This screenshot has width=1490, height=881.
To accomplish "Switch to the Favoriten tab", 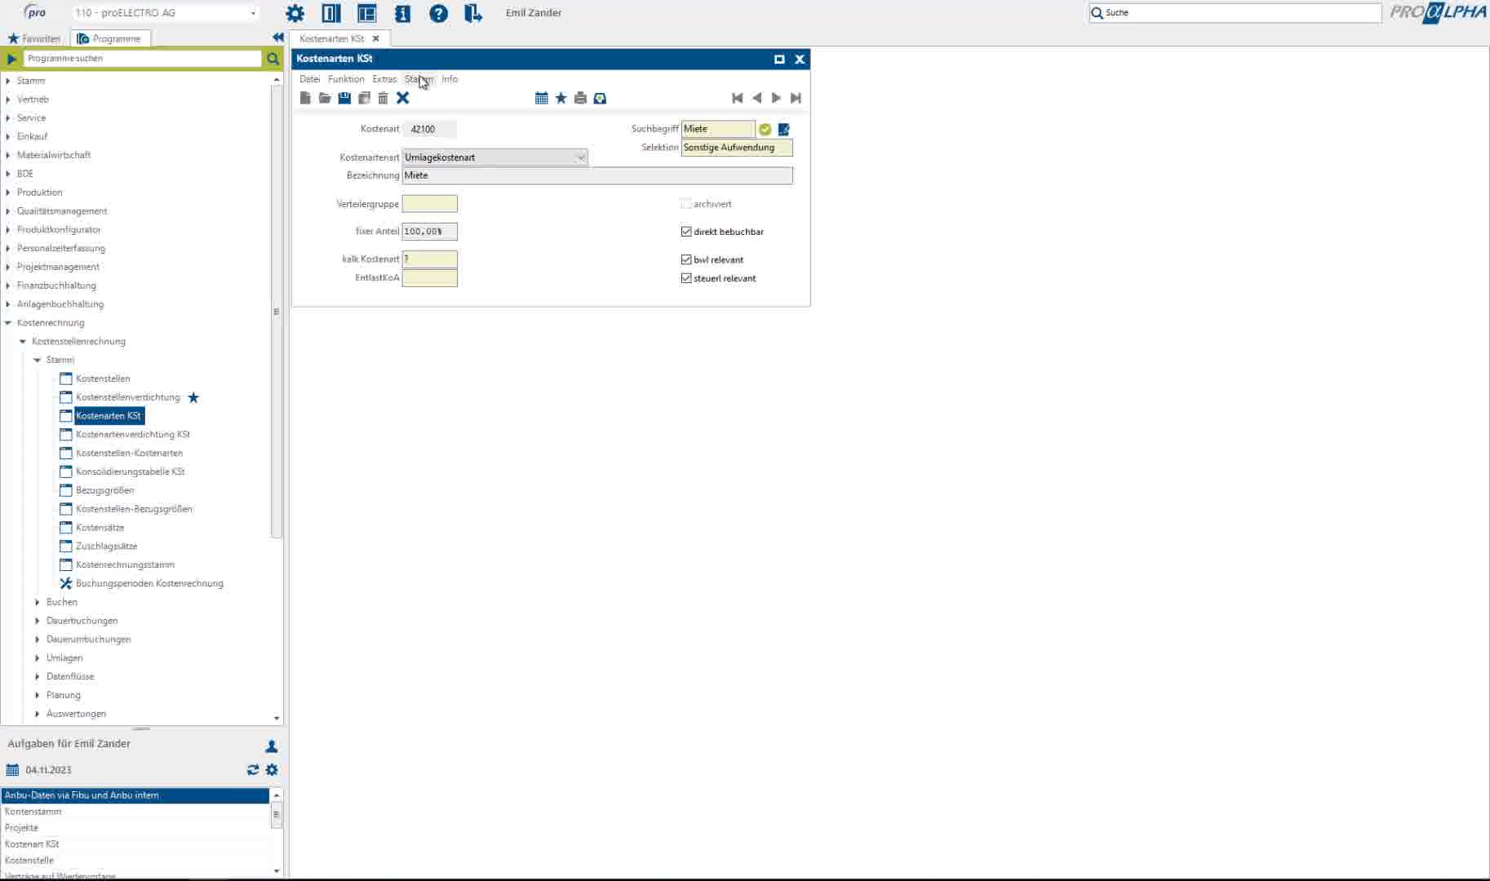I will (x=34, y=38).
